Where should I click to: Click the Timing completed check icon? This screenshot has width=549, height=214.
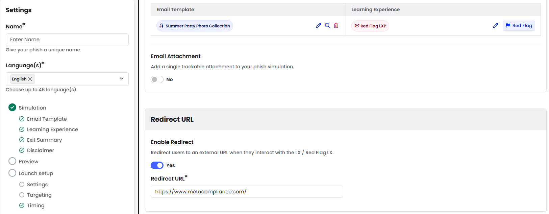coord(22,206)
